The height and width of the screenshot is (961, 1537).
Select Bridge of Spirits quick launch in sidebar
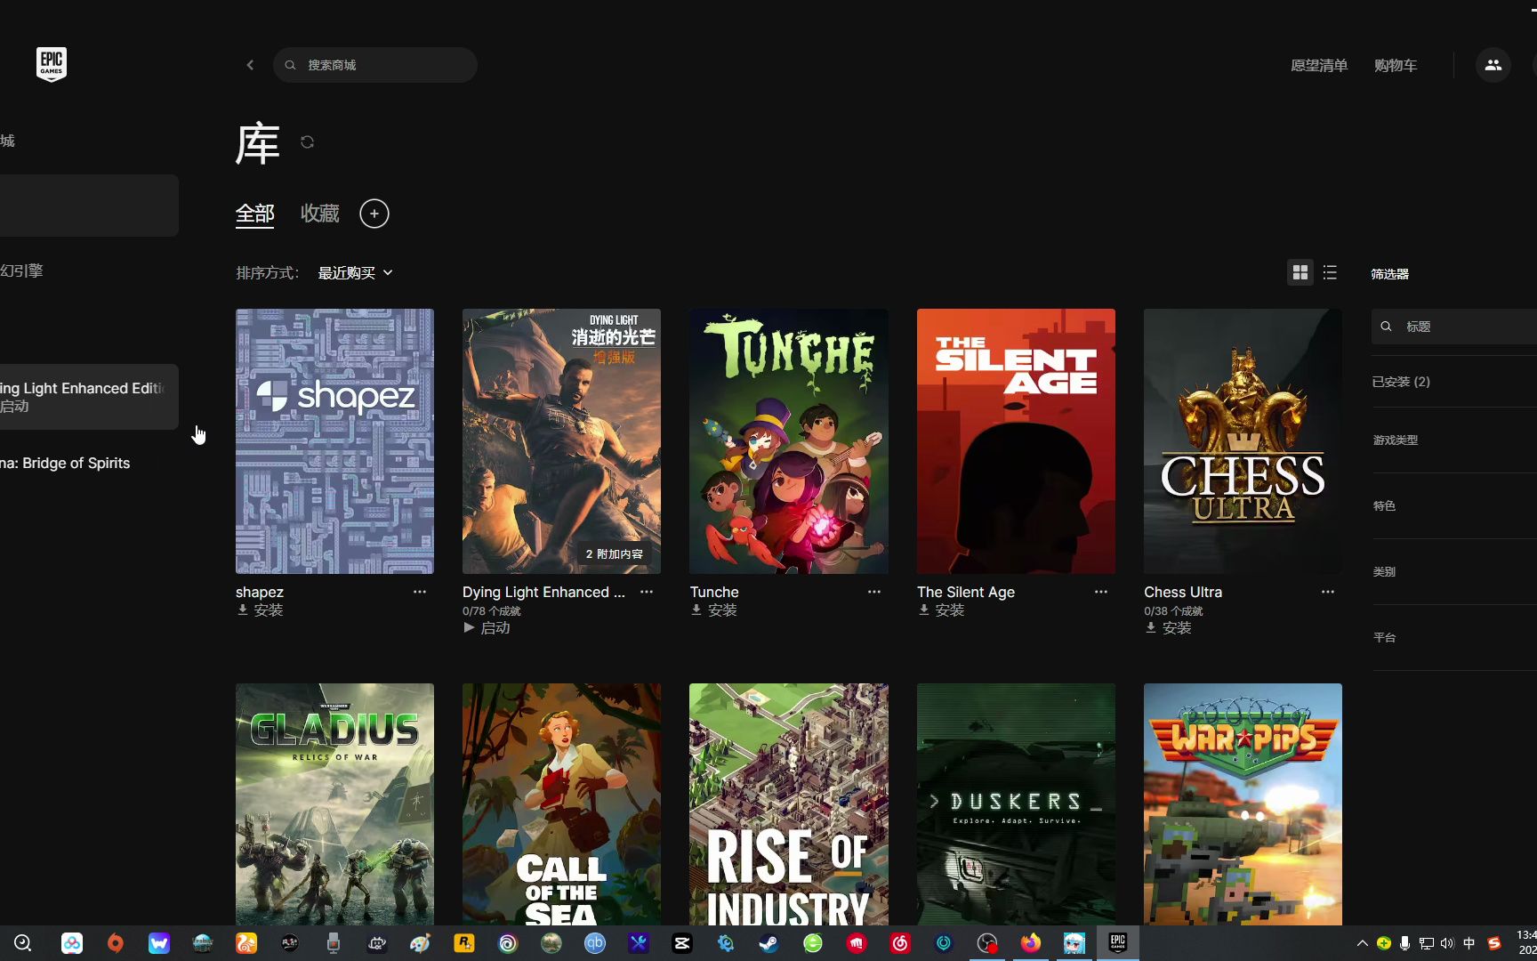66,464
